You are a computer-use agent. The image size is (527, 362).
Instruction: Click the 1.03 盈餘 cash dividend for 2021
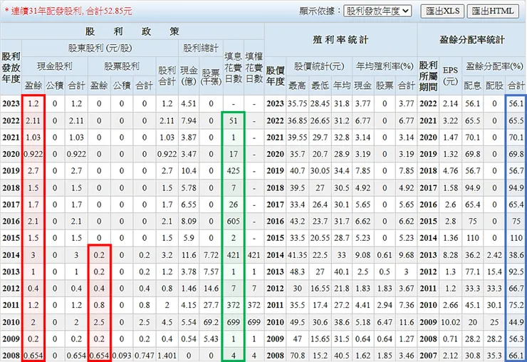(x=33, y=138)
